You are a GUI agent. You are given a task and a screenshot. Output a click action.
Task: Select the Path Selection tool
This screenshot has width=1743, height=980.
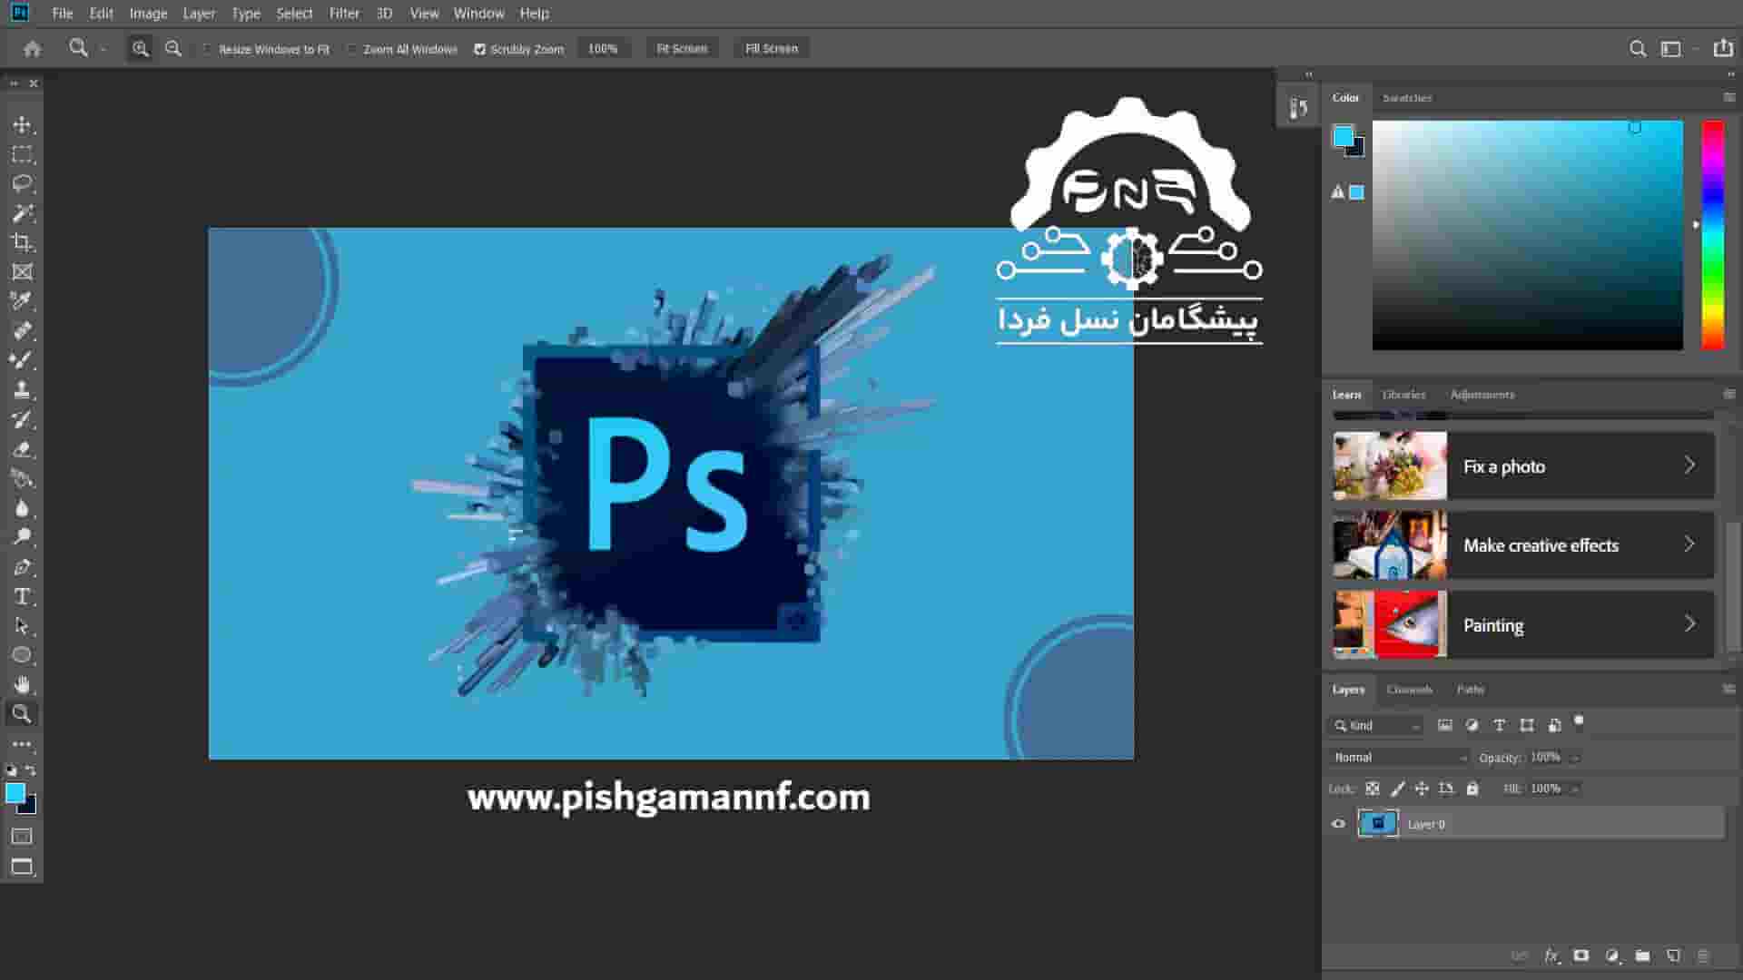(22, 626)
